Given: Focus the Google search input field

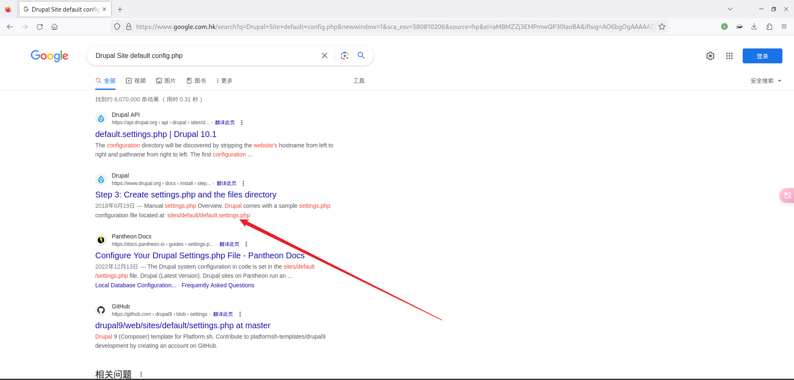Looking at the screenshot, I should [x=206, y=55].
